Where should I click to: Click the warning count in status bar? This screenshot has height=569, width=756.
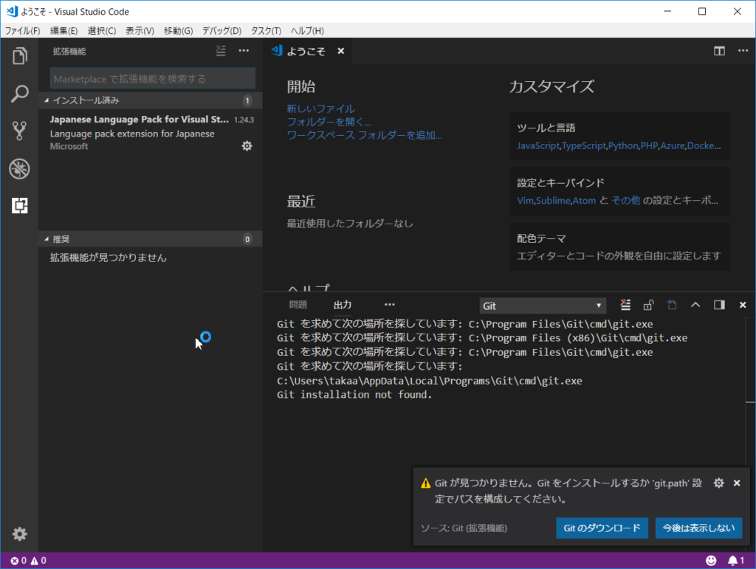tap(38, 560)
